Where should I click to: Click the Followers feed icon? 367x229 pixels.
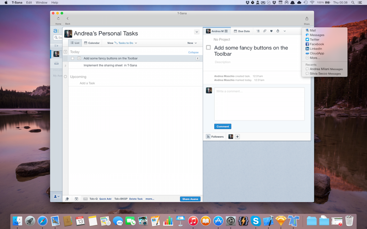208,136
